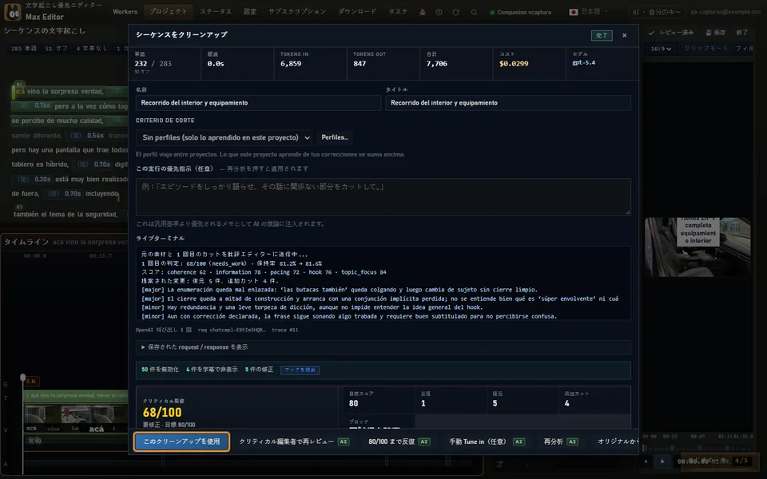Click the refresh icon in the top bar
The height and width of the screenshot is (479, 767).
(456, 12)
